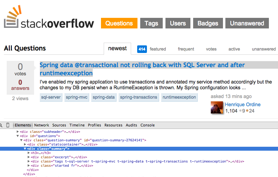
Task: Click the 0 votes counter
Action: [x=20, y=70]
